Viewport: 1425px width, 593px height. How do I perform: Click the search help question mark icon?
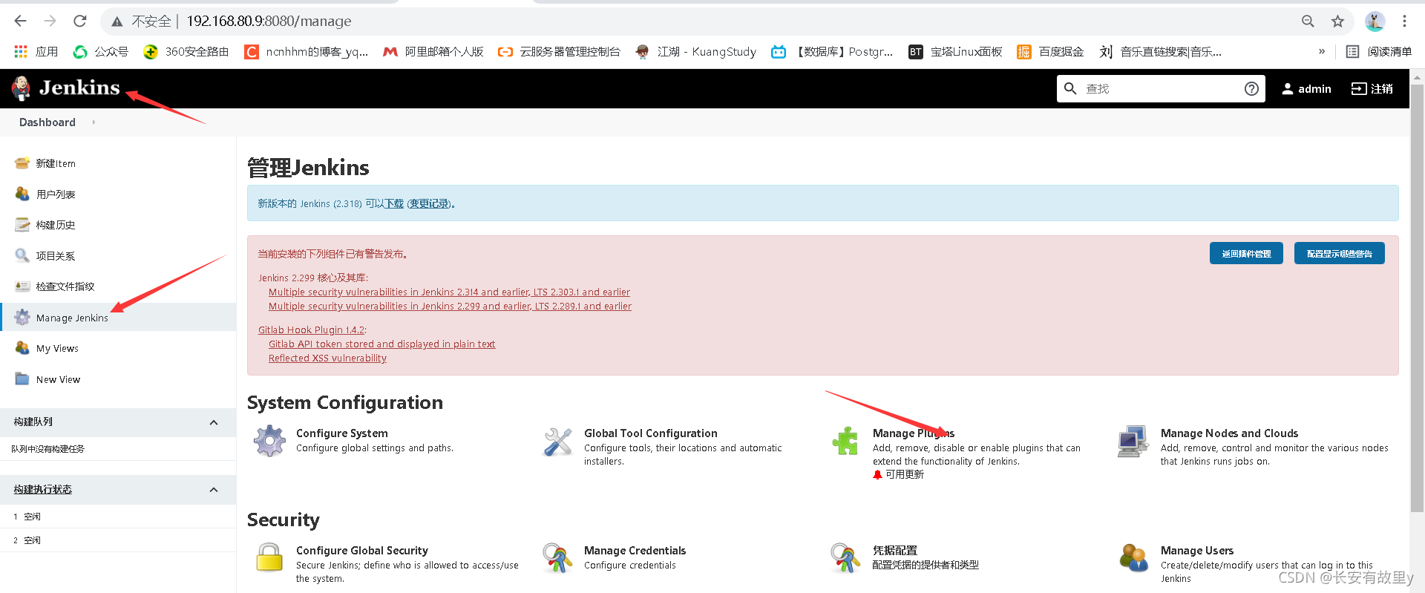coord(1251,89)
